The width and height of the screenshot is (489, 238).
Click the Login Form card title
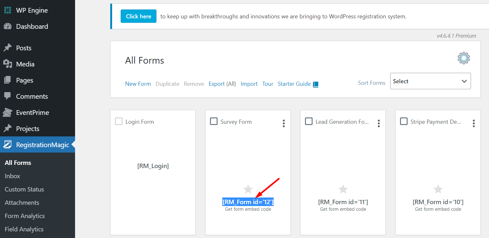(140, 122)
